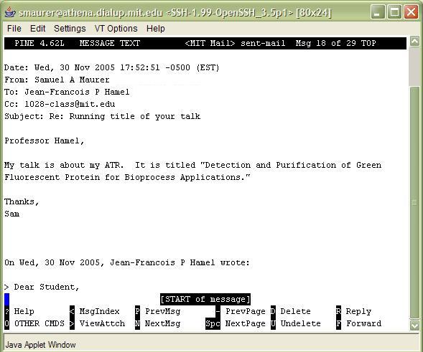Click the Undelete command
The width and height of the screenshot is (423, 352).
(x=300, y=323)
